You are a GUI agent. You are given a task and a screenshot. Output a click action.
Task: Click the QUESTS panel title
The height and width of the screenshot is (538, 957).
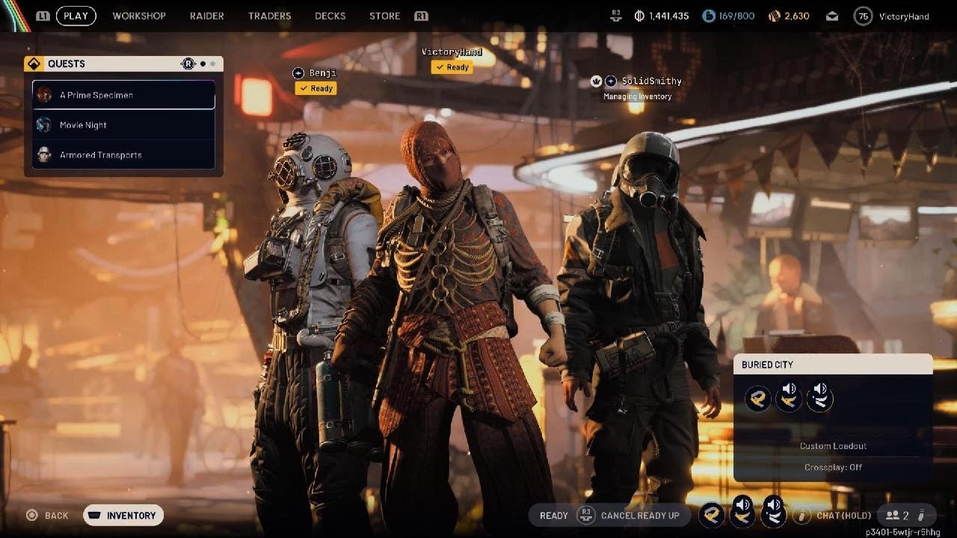click(x=67, y=64)
